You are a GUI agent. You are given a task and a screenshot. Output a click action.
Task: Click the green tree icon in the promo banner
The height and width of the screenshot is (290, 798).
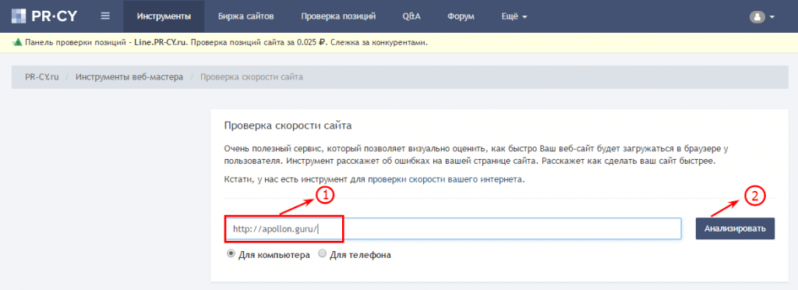click(x=17, y=43)
